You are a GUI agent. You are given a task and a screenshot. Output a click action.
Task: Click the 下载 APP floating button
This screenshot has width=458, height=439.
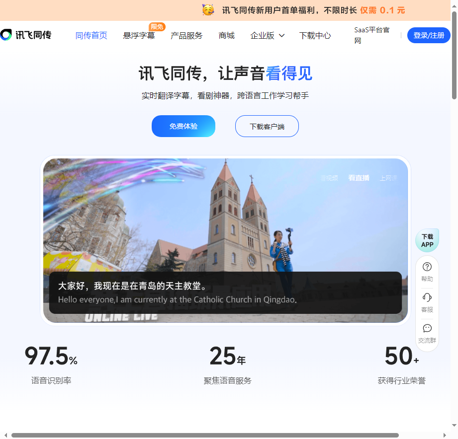click(x=427, y=240)
